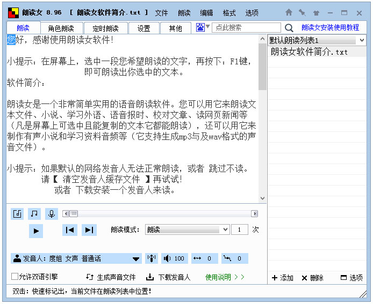
Task: Open the 默认朗读列表1 dropdown
Action: 317,40
